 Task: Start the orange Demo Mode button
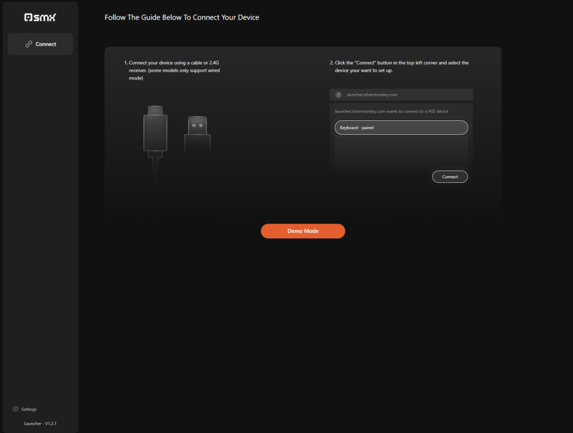pyautogui.click(x=303, y=231)
